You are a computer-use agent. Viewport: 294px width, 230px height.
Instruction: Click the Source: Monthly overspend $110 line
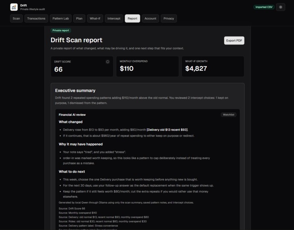pos(78,213)
